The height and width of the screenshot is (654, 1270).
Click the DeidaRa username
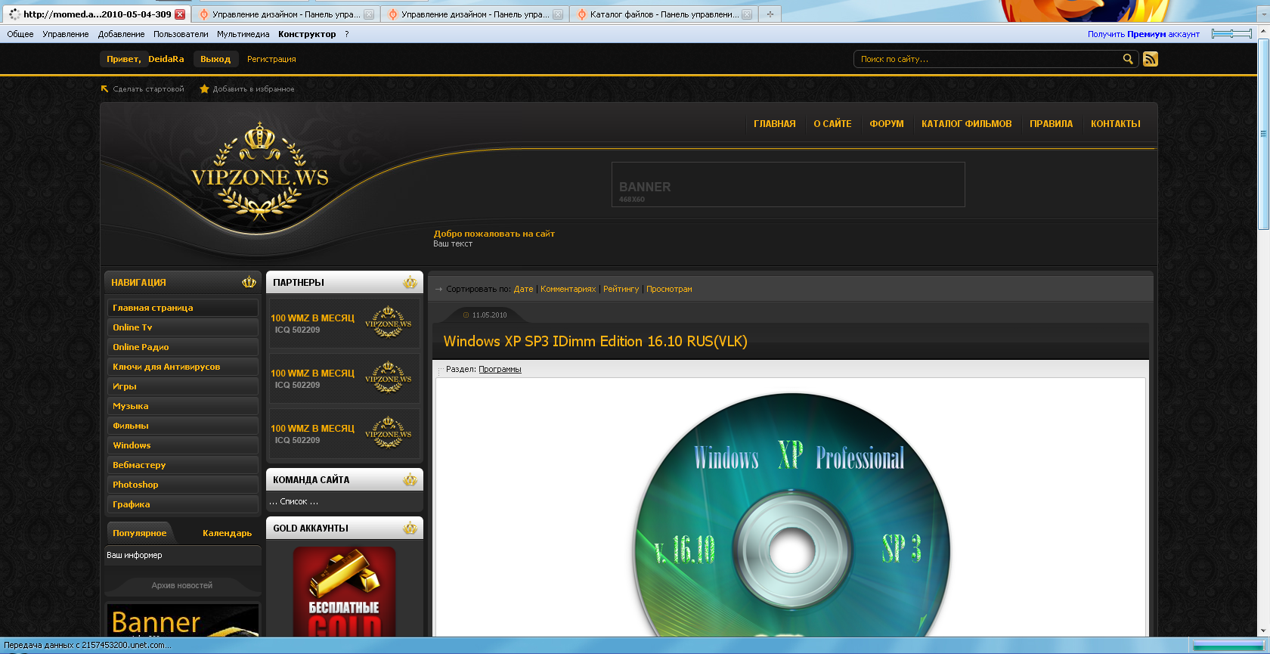[166, 59]
